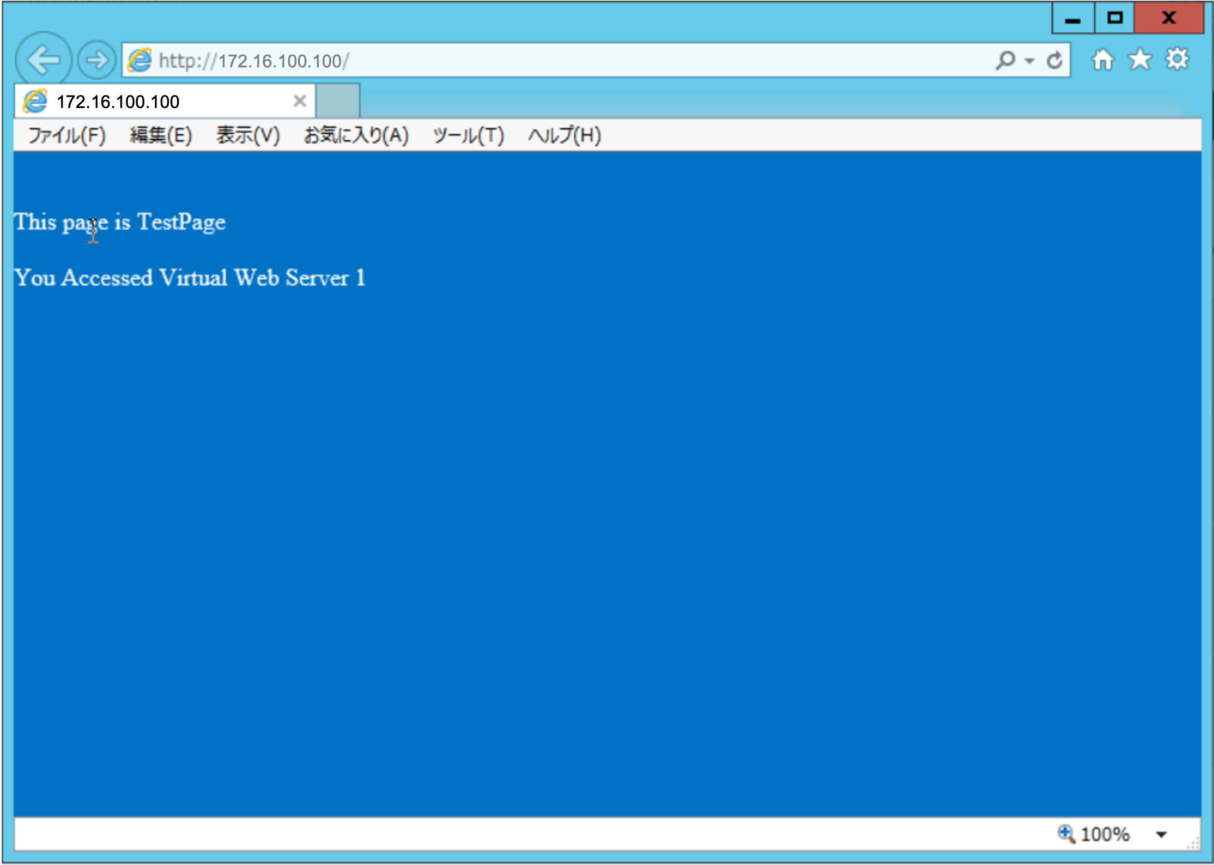Close the 172.16.100.100 tab

(x=300, y=101)
